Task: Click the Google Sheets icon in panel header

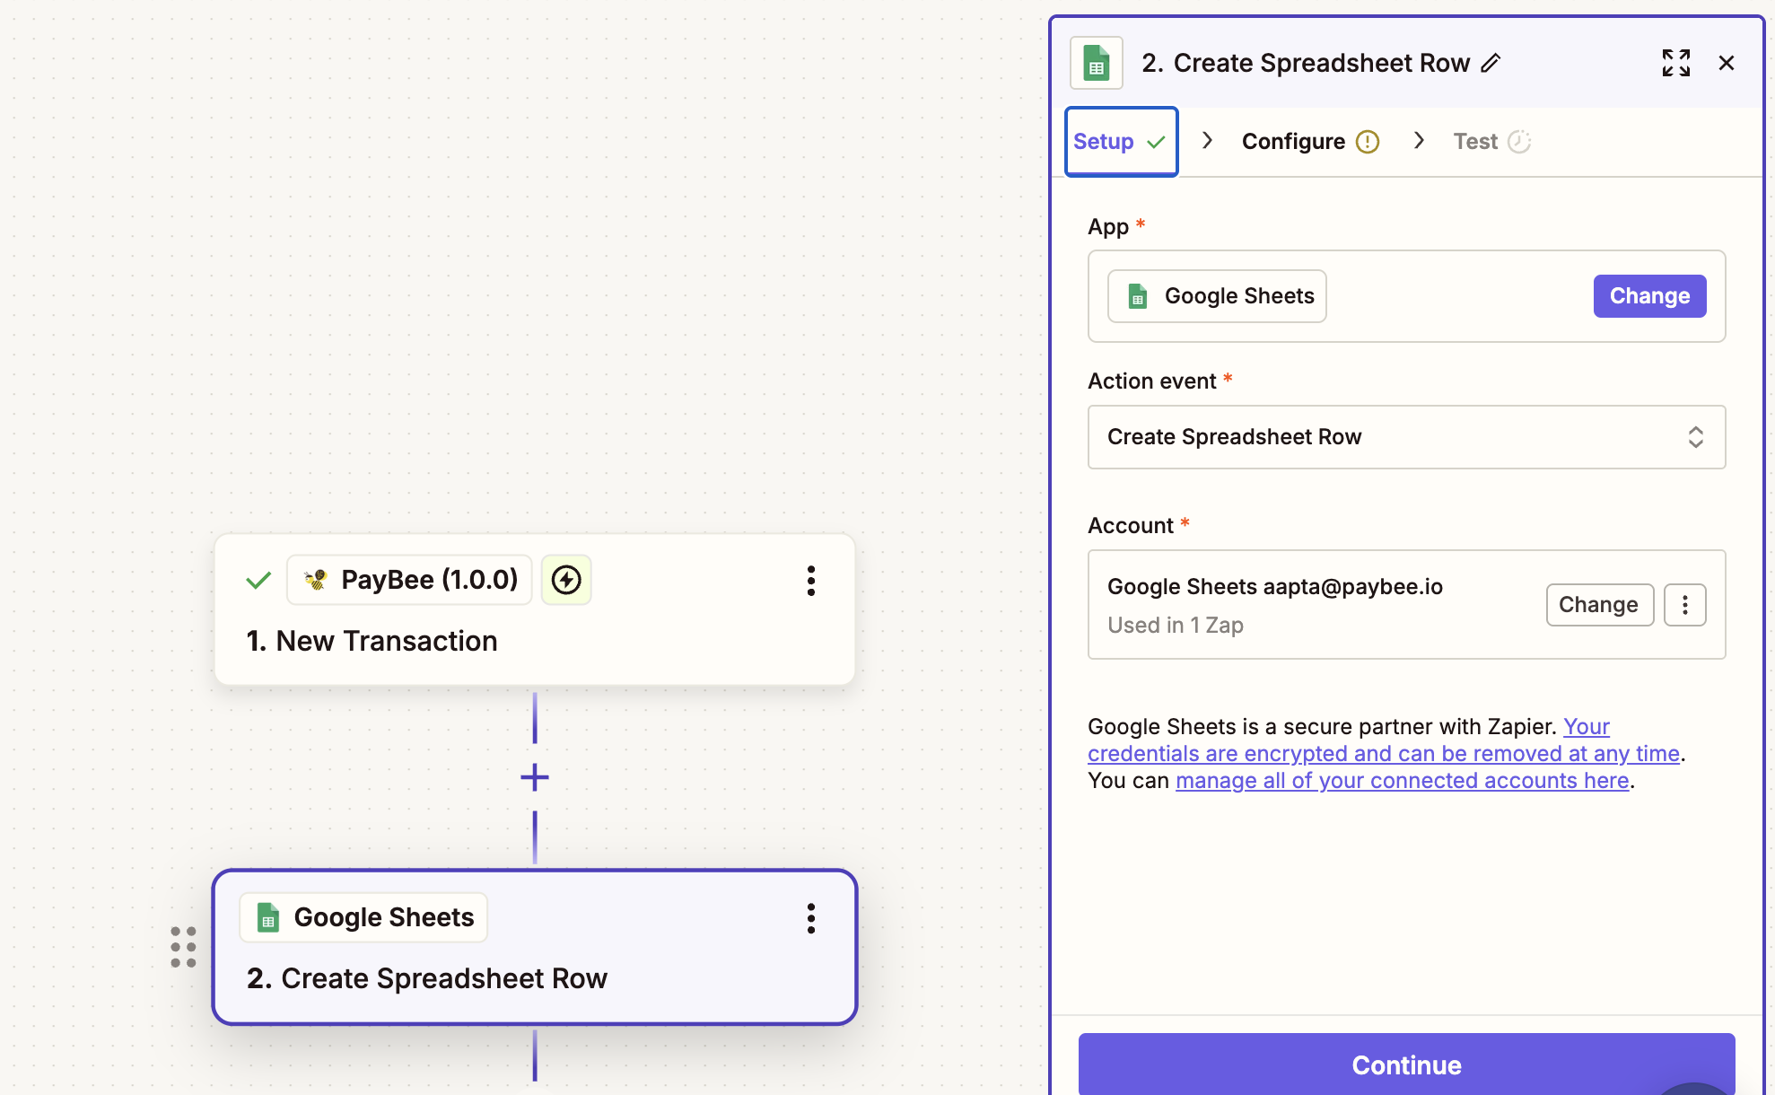Action: pyautogui.click(x=1097, y=63)
